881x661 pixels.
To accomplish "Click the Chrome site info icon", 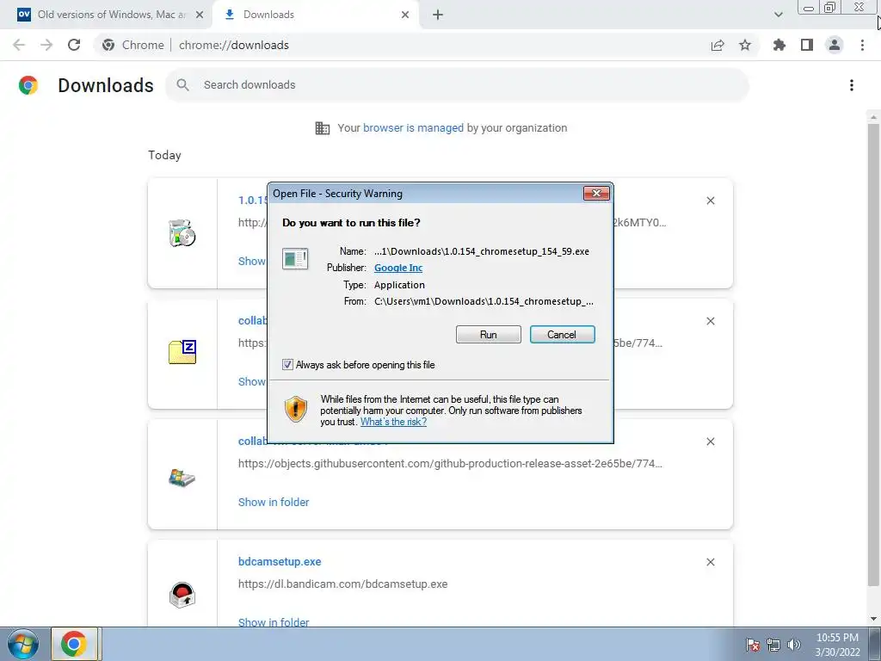I will [108, 45].
